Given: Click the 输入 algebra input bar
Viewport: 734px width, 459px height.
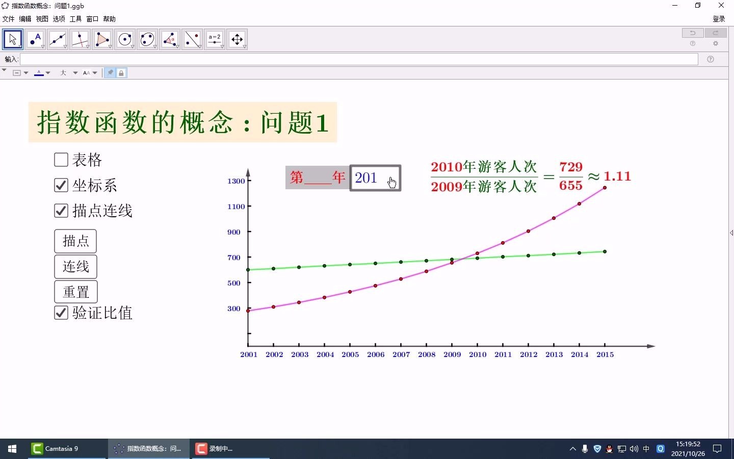Looking at the screenshot, I should click(359, 59).
